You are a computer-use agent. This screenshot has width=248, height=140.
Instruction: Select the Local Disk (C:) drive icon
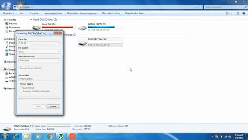coord(36,28)
